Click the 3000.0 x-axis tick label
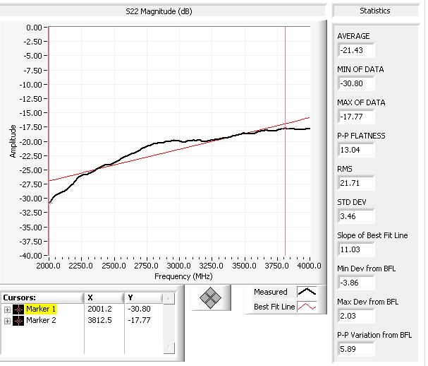428x366 pixels. 179,266
